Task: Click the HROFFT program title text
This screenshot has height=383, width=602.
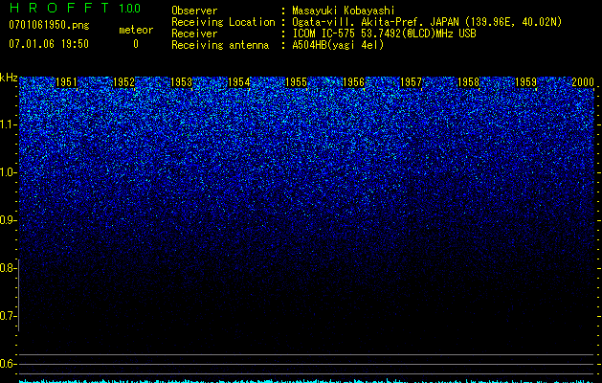Action: click(59, 8)
